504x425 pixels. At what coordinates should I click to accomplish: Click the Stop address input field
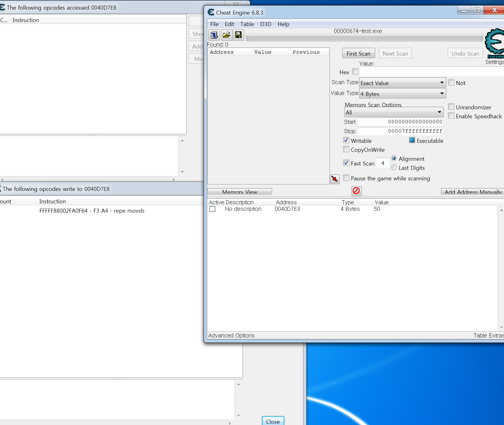click(401, 131)
